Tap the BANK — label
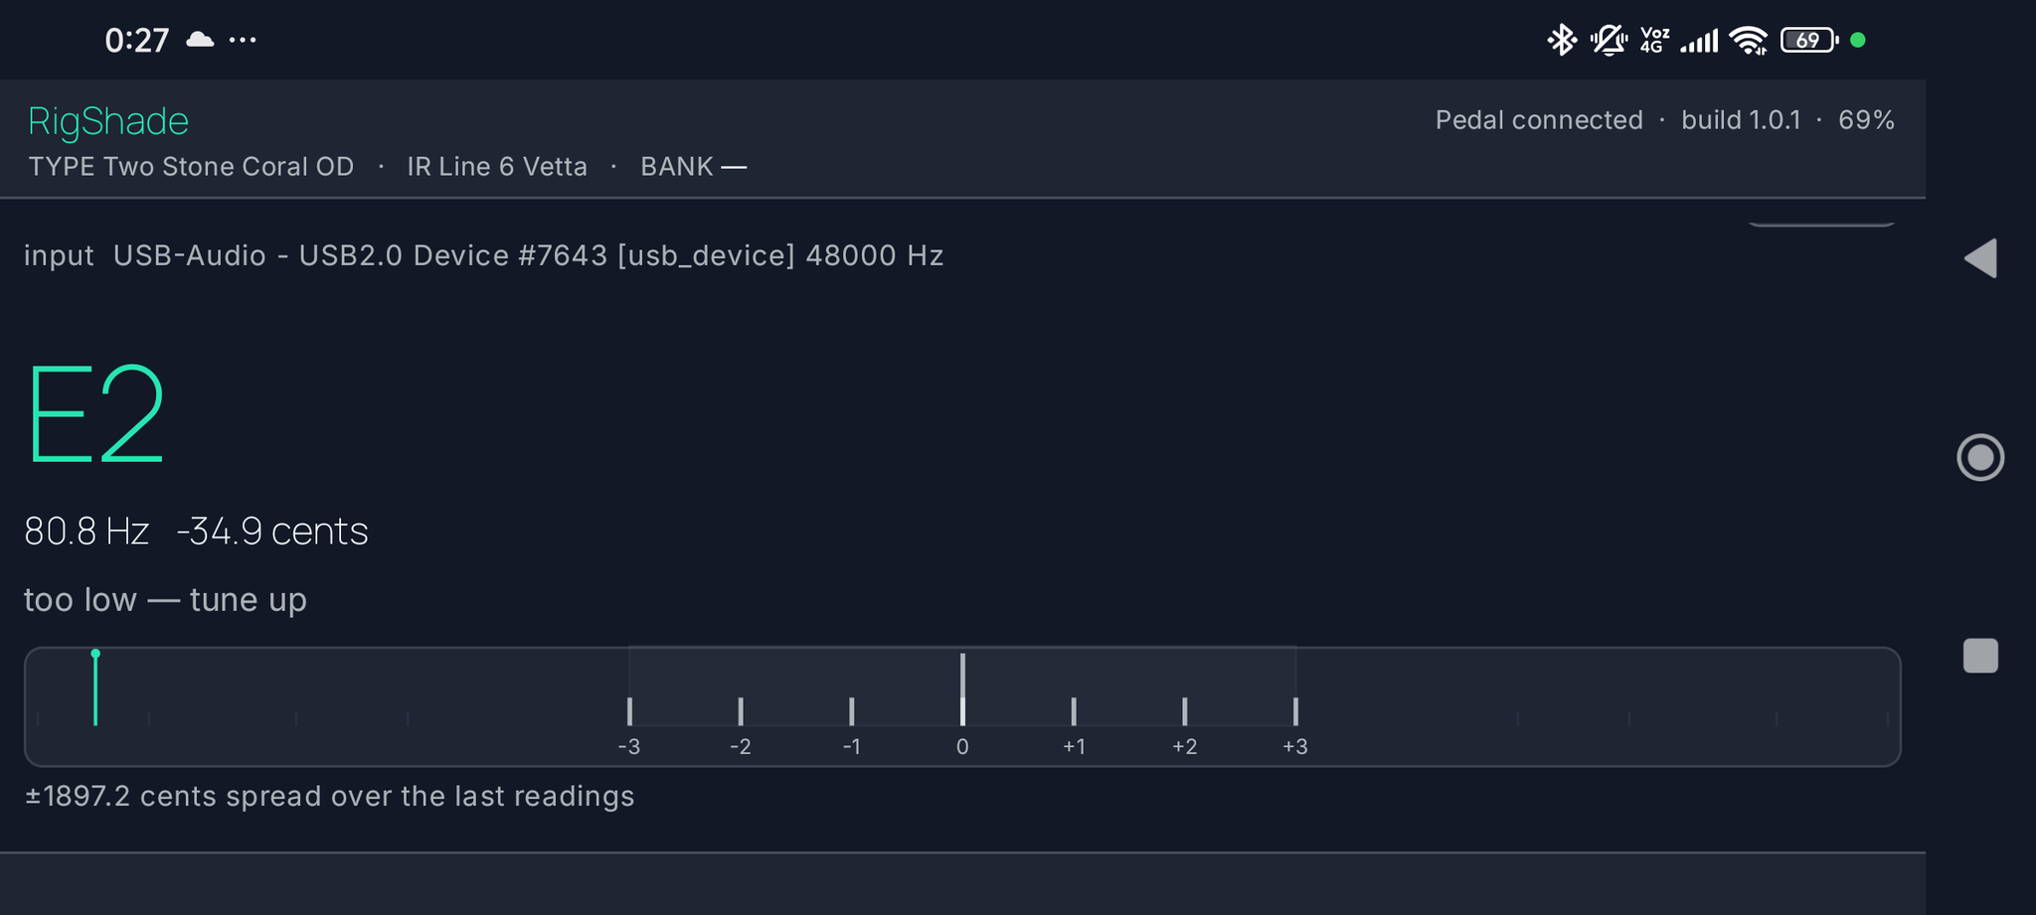 [694, 166]
